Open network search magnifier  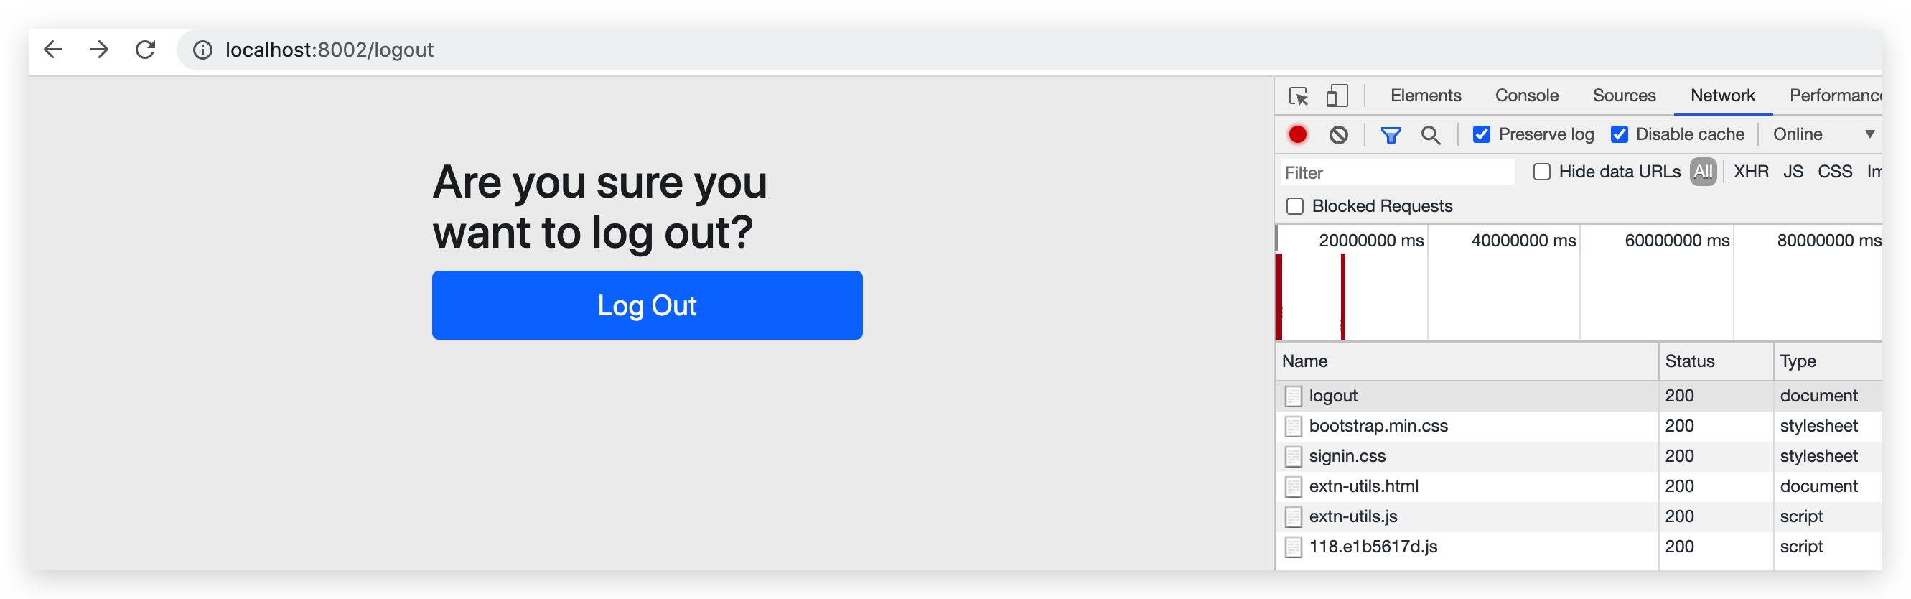point(1430,134)
